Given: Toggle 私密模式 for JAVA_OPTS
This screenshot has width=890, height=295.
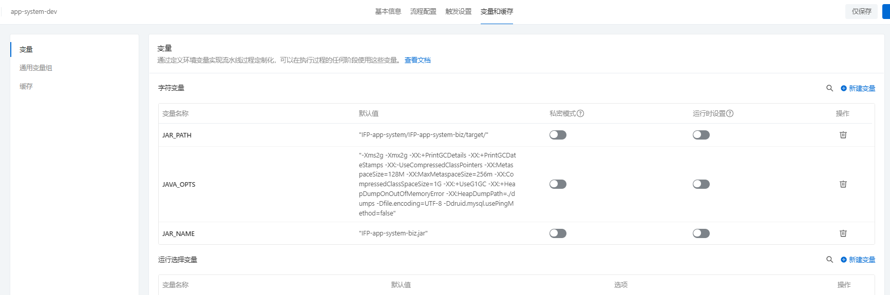Looking at the screenshot, I should [558, 184].
